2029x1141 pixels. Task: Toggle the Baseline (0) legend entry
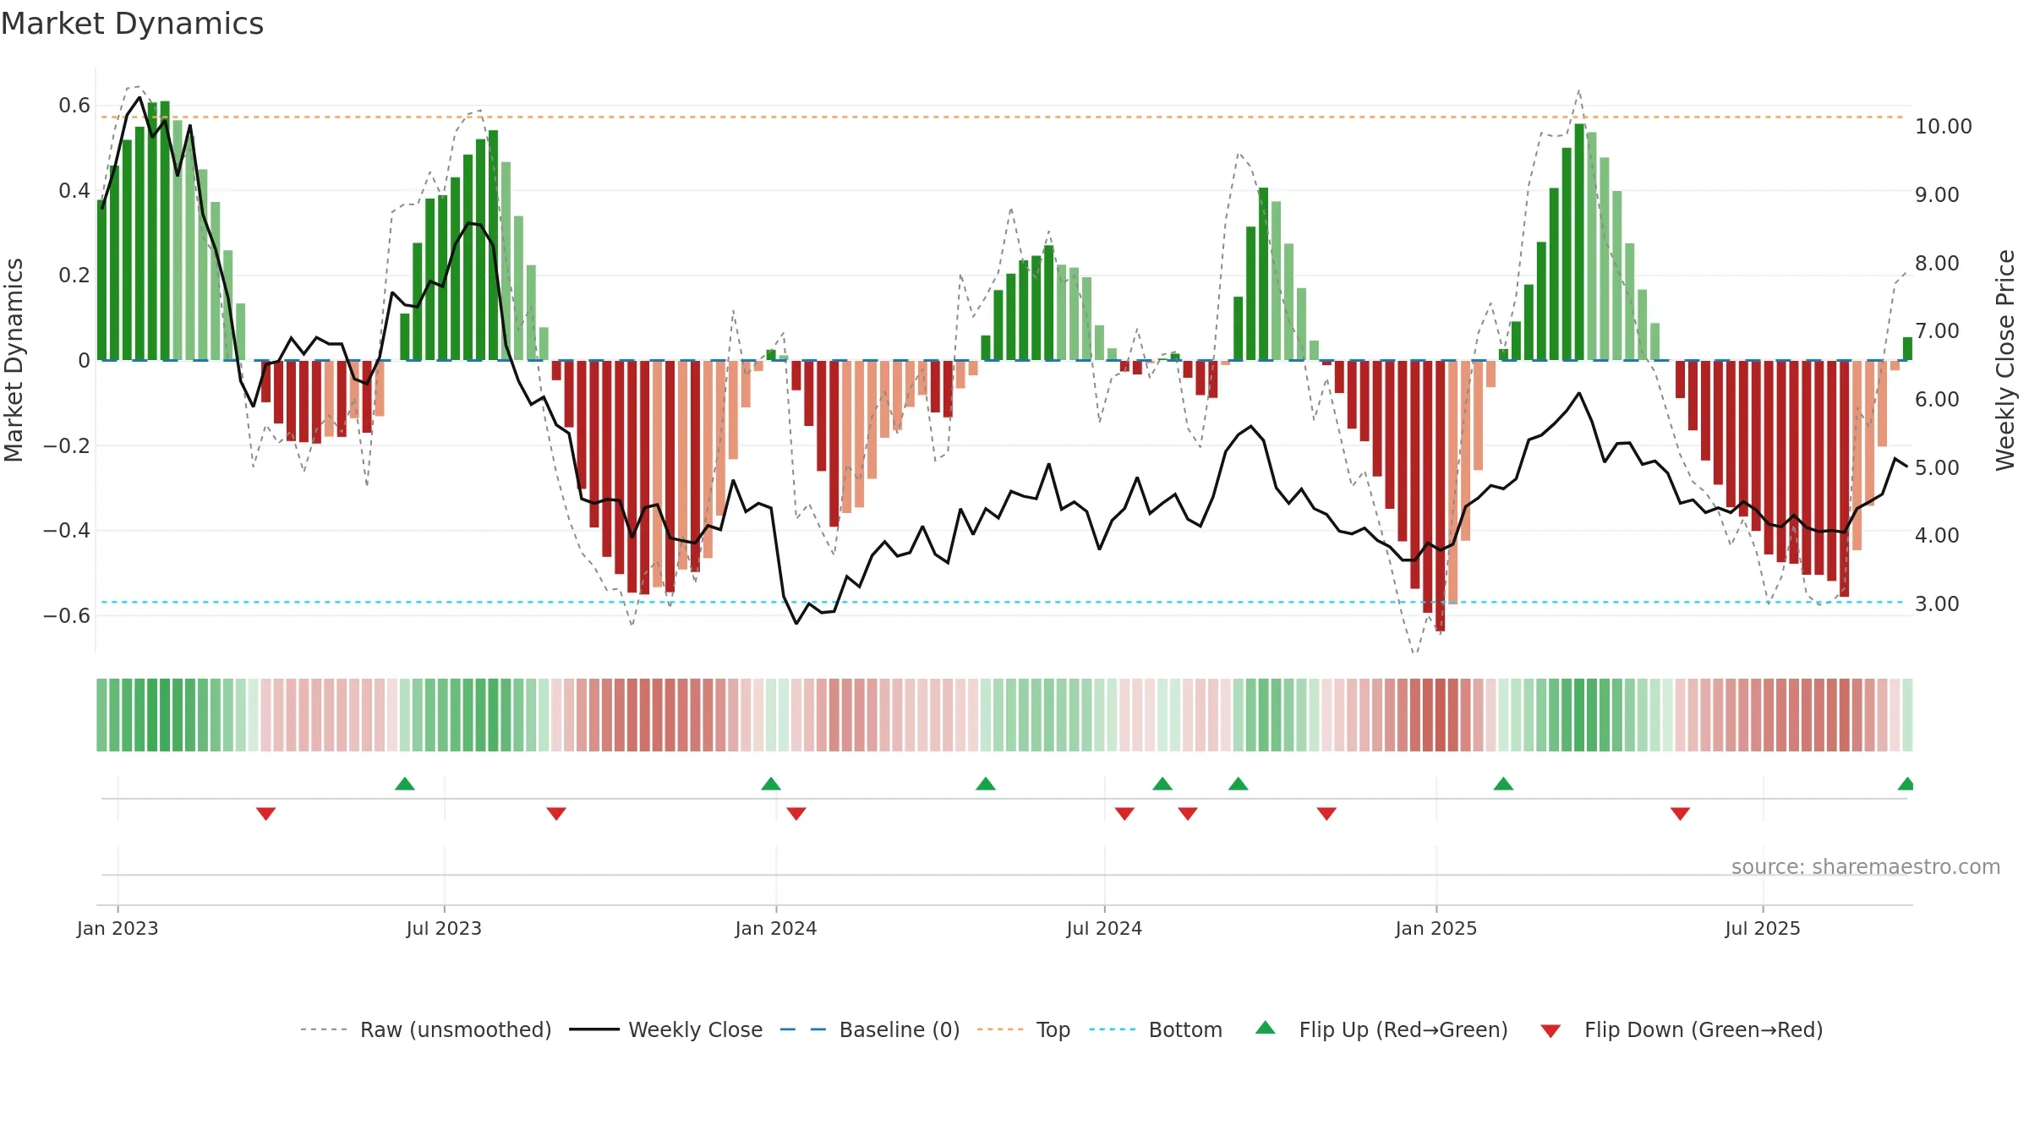(x=870, y=1029)
